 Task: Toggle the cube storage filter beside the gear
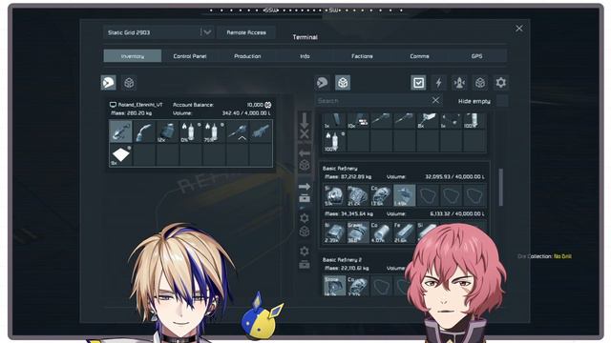click(480, 83)
